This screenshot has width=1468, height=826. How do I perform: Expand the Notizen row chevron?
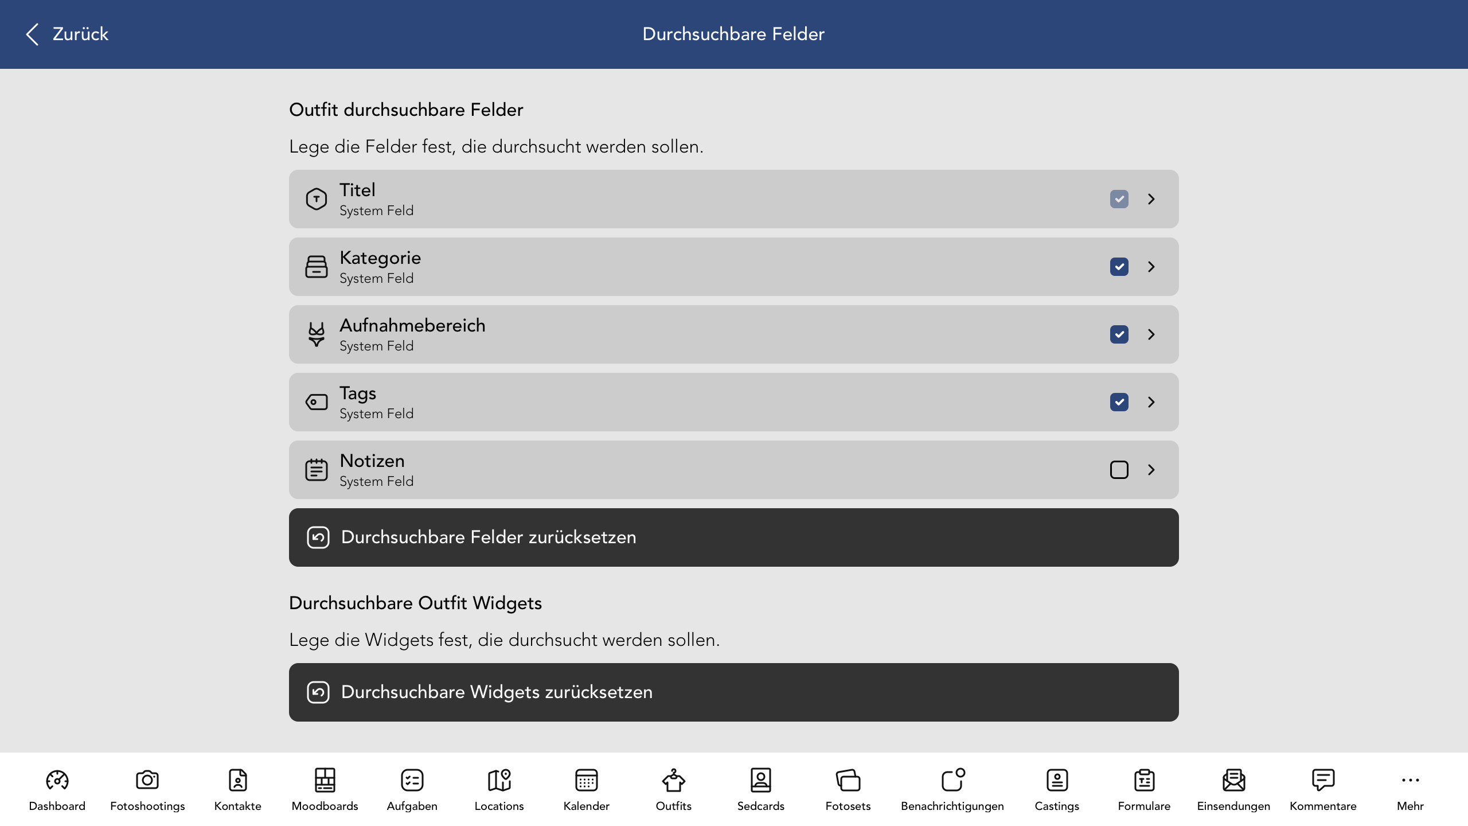pyautogui.click(x=1151, y=470)
